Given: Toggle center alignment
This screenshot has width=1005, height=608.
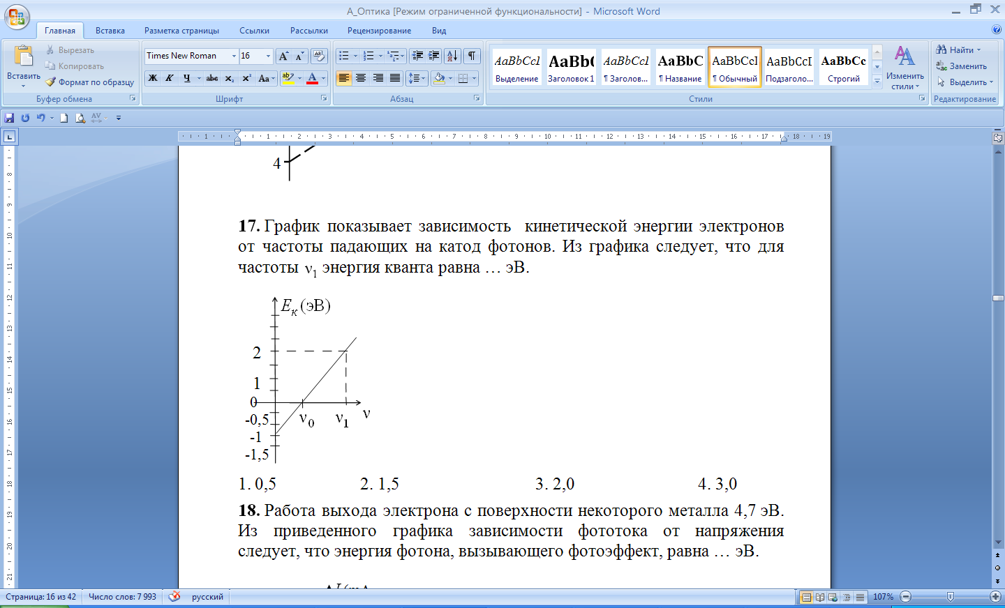Looking at the screenshot, I should click(361, 78).
